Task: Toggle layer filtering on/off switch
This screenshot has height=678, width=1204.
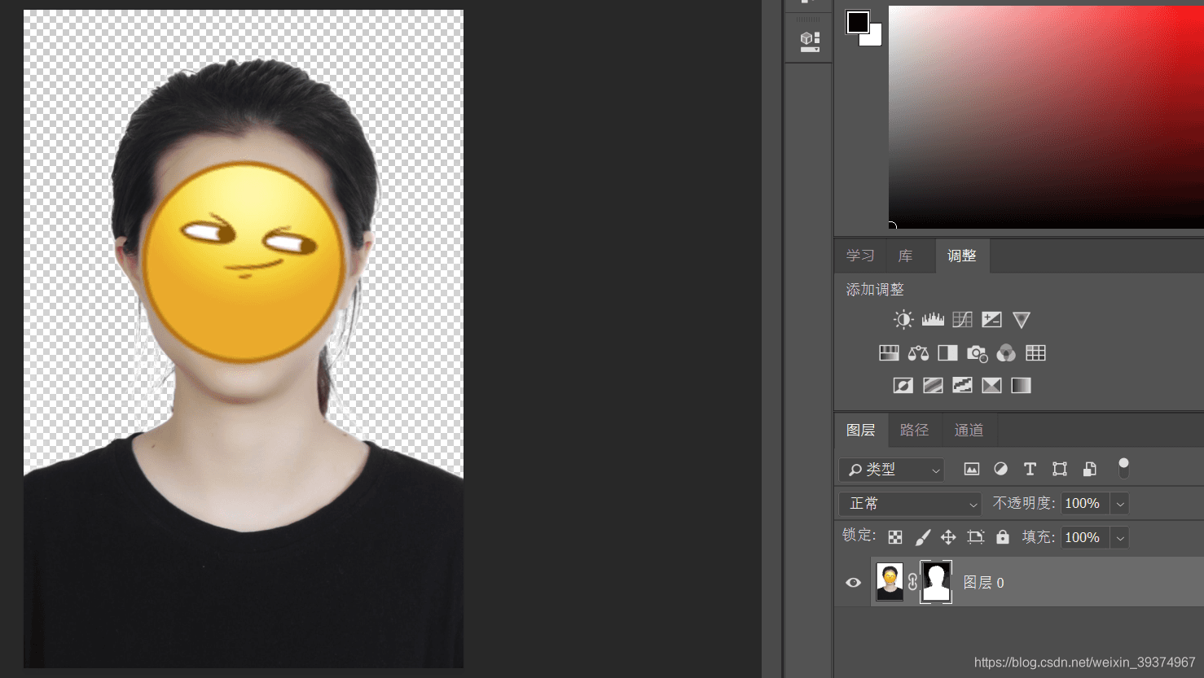Action: coord(1123,468)
